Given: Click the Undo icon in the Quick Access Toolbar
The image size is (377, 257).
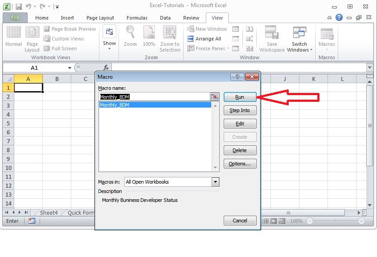Looking at the screenshot, I should [x=28, y=7].
